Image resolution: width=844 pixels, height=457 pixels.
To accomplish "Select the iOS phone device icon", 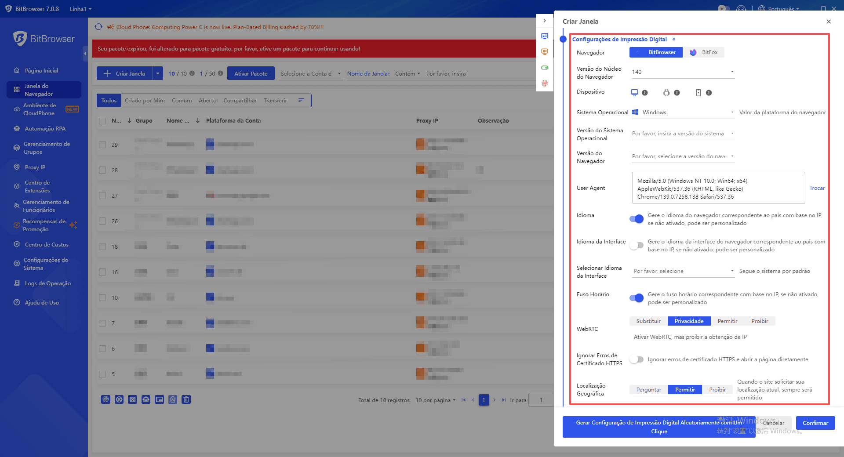I will (x=698, y=93).
